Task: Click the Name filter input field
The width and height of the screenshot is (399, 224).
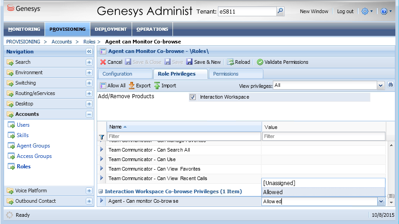Action: coord(184,136)
